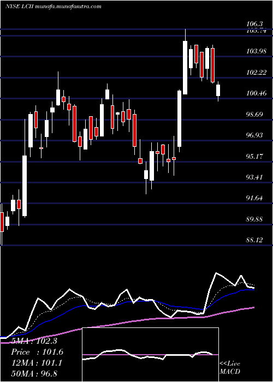Image resolution: width=273 pixels, height=382 pixels.
Task: Click the tallest candlestick's upper wick near 106.3
Action: coord(185,35)
